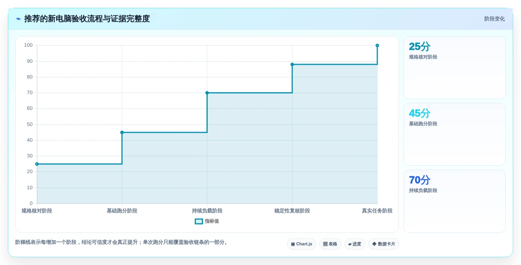The height and width of the screenshot is (265, 521).
Task: Click the x-axis label 基础跑分阶段
Action: click(122, 211)
